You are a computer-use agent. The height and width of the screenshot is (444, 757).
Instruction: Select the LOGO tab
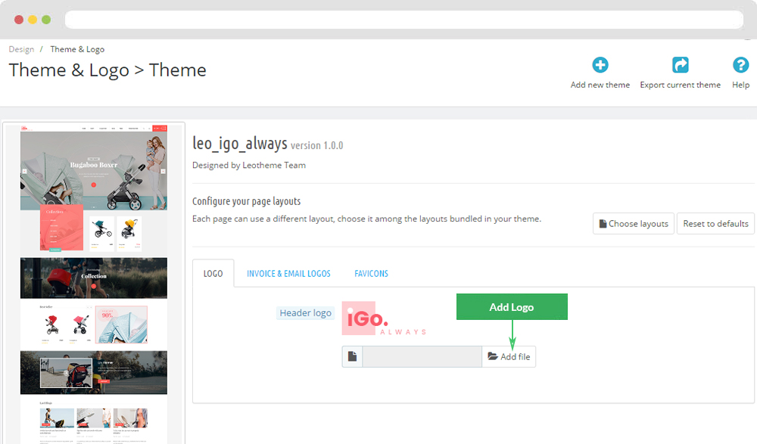[x=213, y=273]
